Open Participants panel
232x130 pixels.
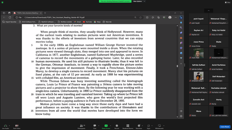click(x=81, y=126)
